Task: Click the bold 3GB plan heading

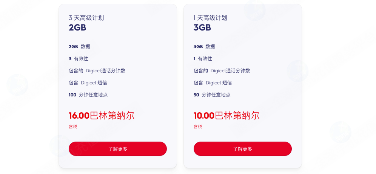Action: (202, 27)
